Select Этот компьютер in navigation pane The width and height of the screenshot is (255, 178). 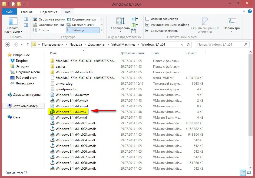tap(24, 106)
